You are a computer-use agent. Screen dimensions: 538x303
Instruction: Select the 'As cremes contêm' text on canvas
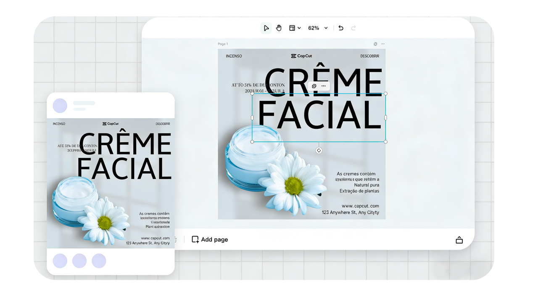[356, 174]
